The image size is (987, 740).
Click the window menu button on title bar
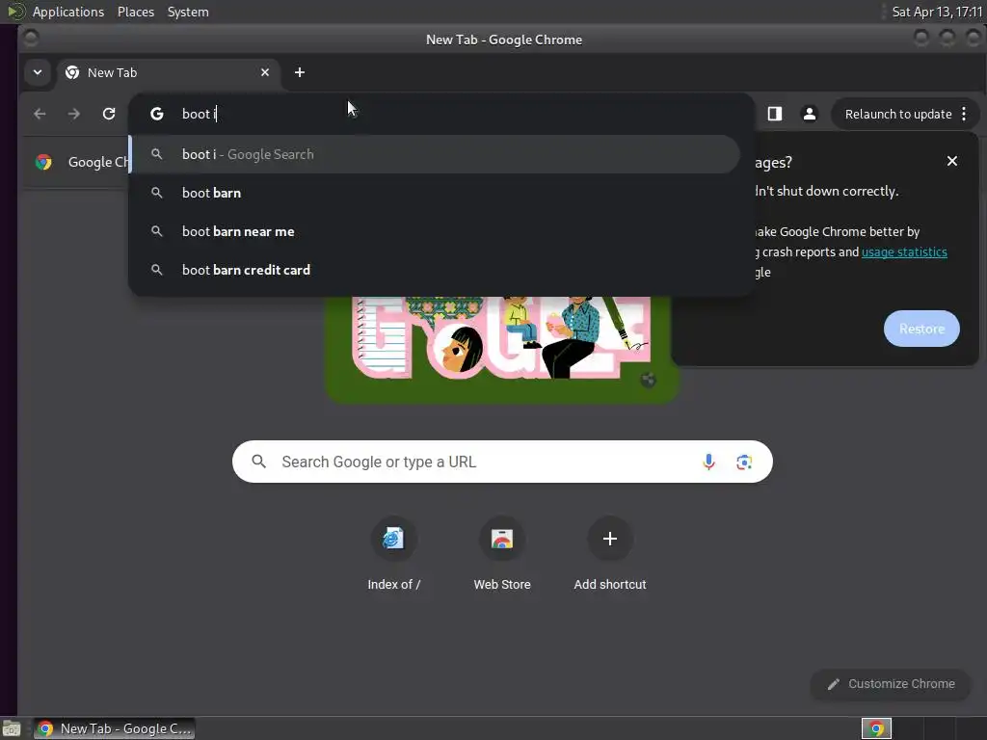(31, 39)
